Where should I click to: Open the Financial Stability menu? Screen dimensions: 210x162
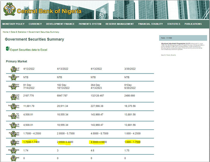coord(150,24)
